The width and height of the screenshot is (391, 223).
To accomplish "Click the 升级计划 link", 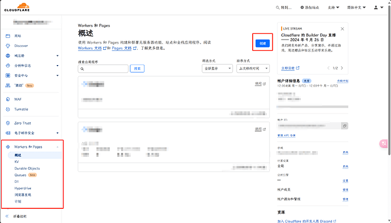I will tap(343, 81).
